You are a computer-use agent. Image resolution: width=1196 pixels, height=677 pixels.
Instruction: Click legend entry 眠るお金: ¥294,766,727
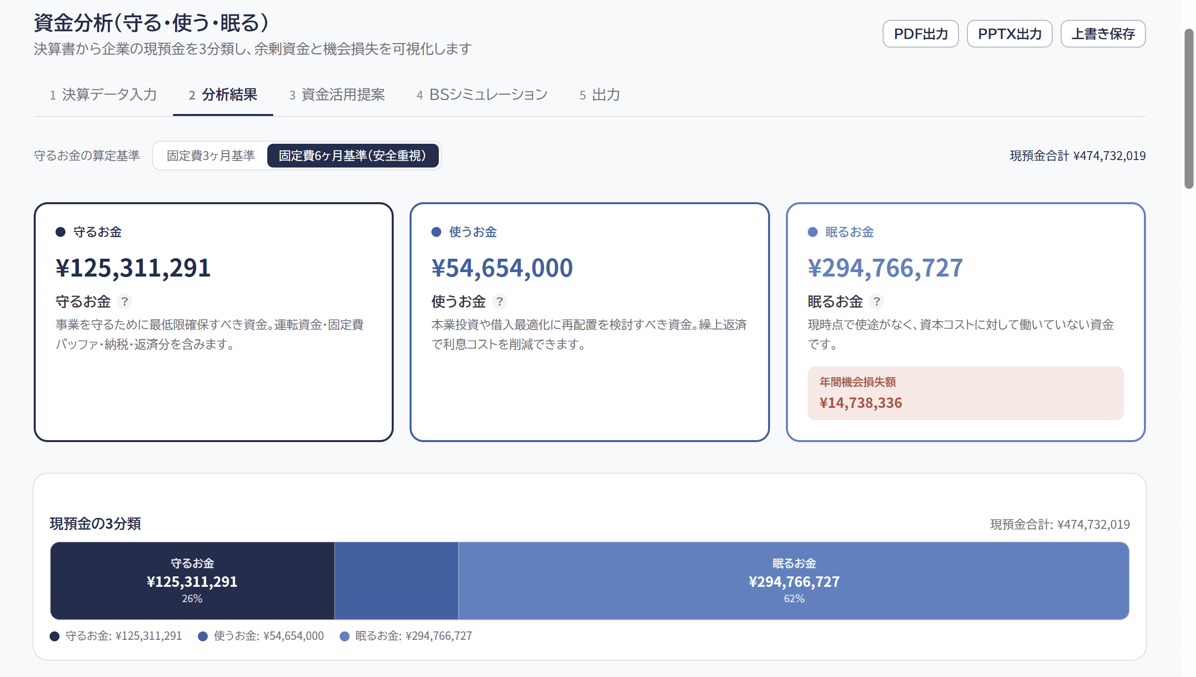pos(406,636)
